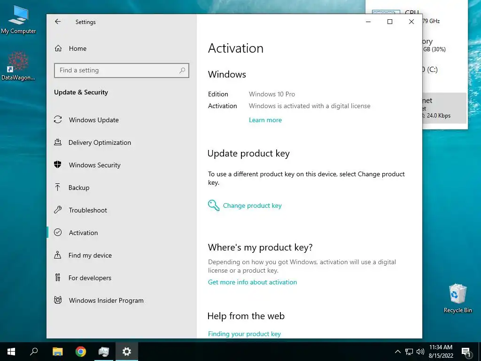
Task: Open For developers settings
Action: click(90, 278)
